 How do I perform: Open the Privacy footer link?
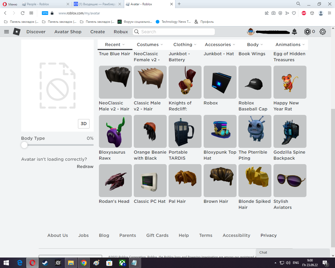click(x=269, y=235)
